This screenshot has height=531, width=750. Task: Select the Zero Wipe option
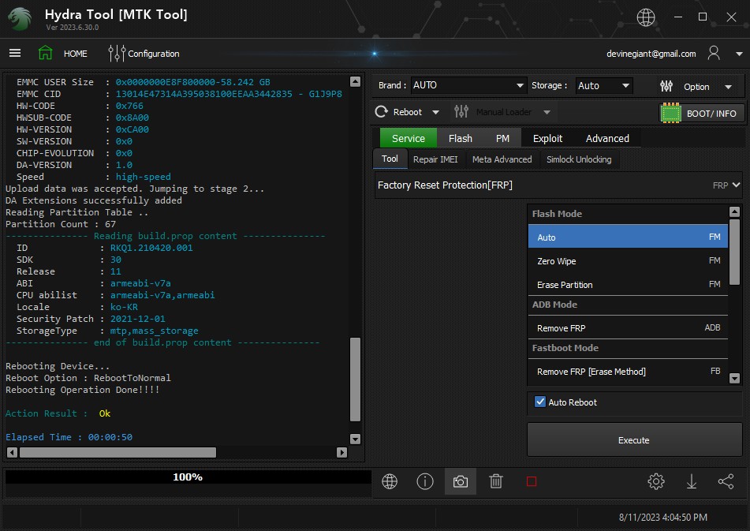628,260
